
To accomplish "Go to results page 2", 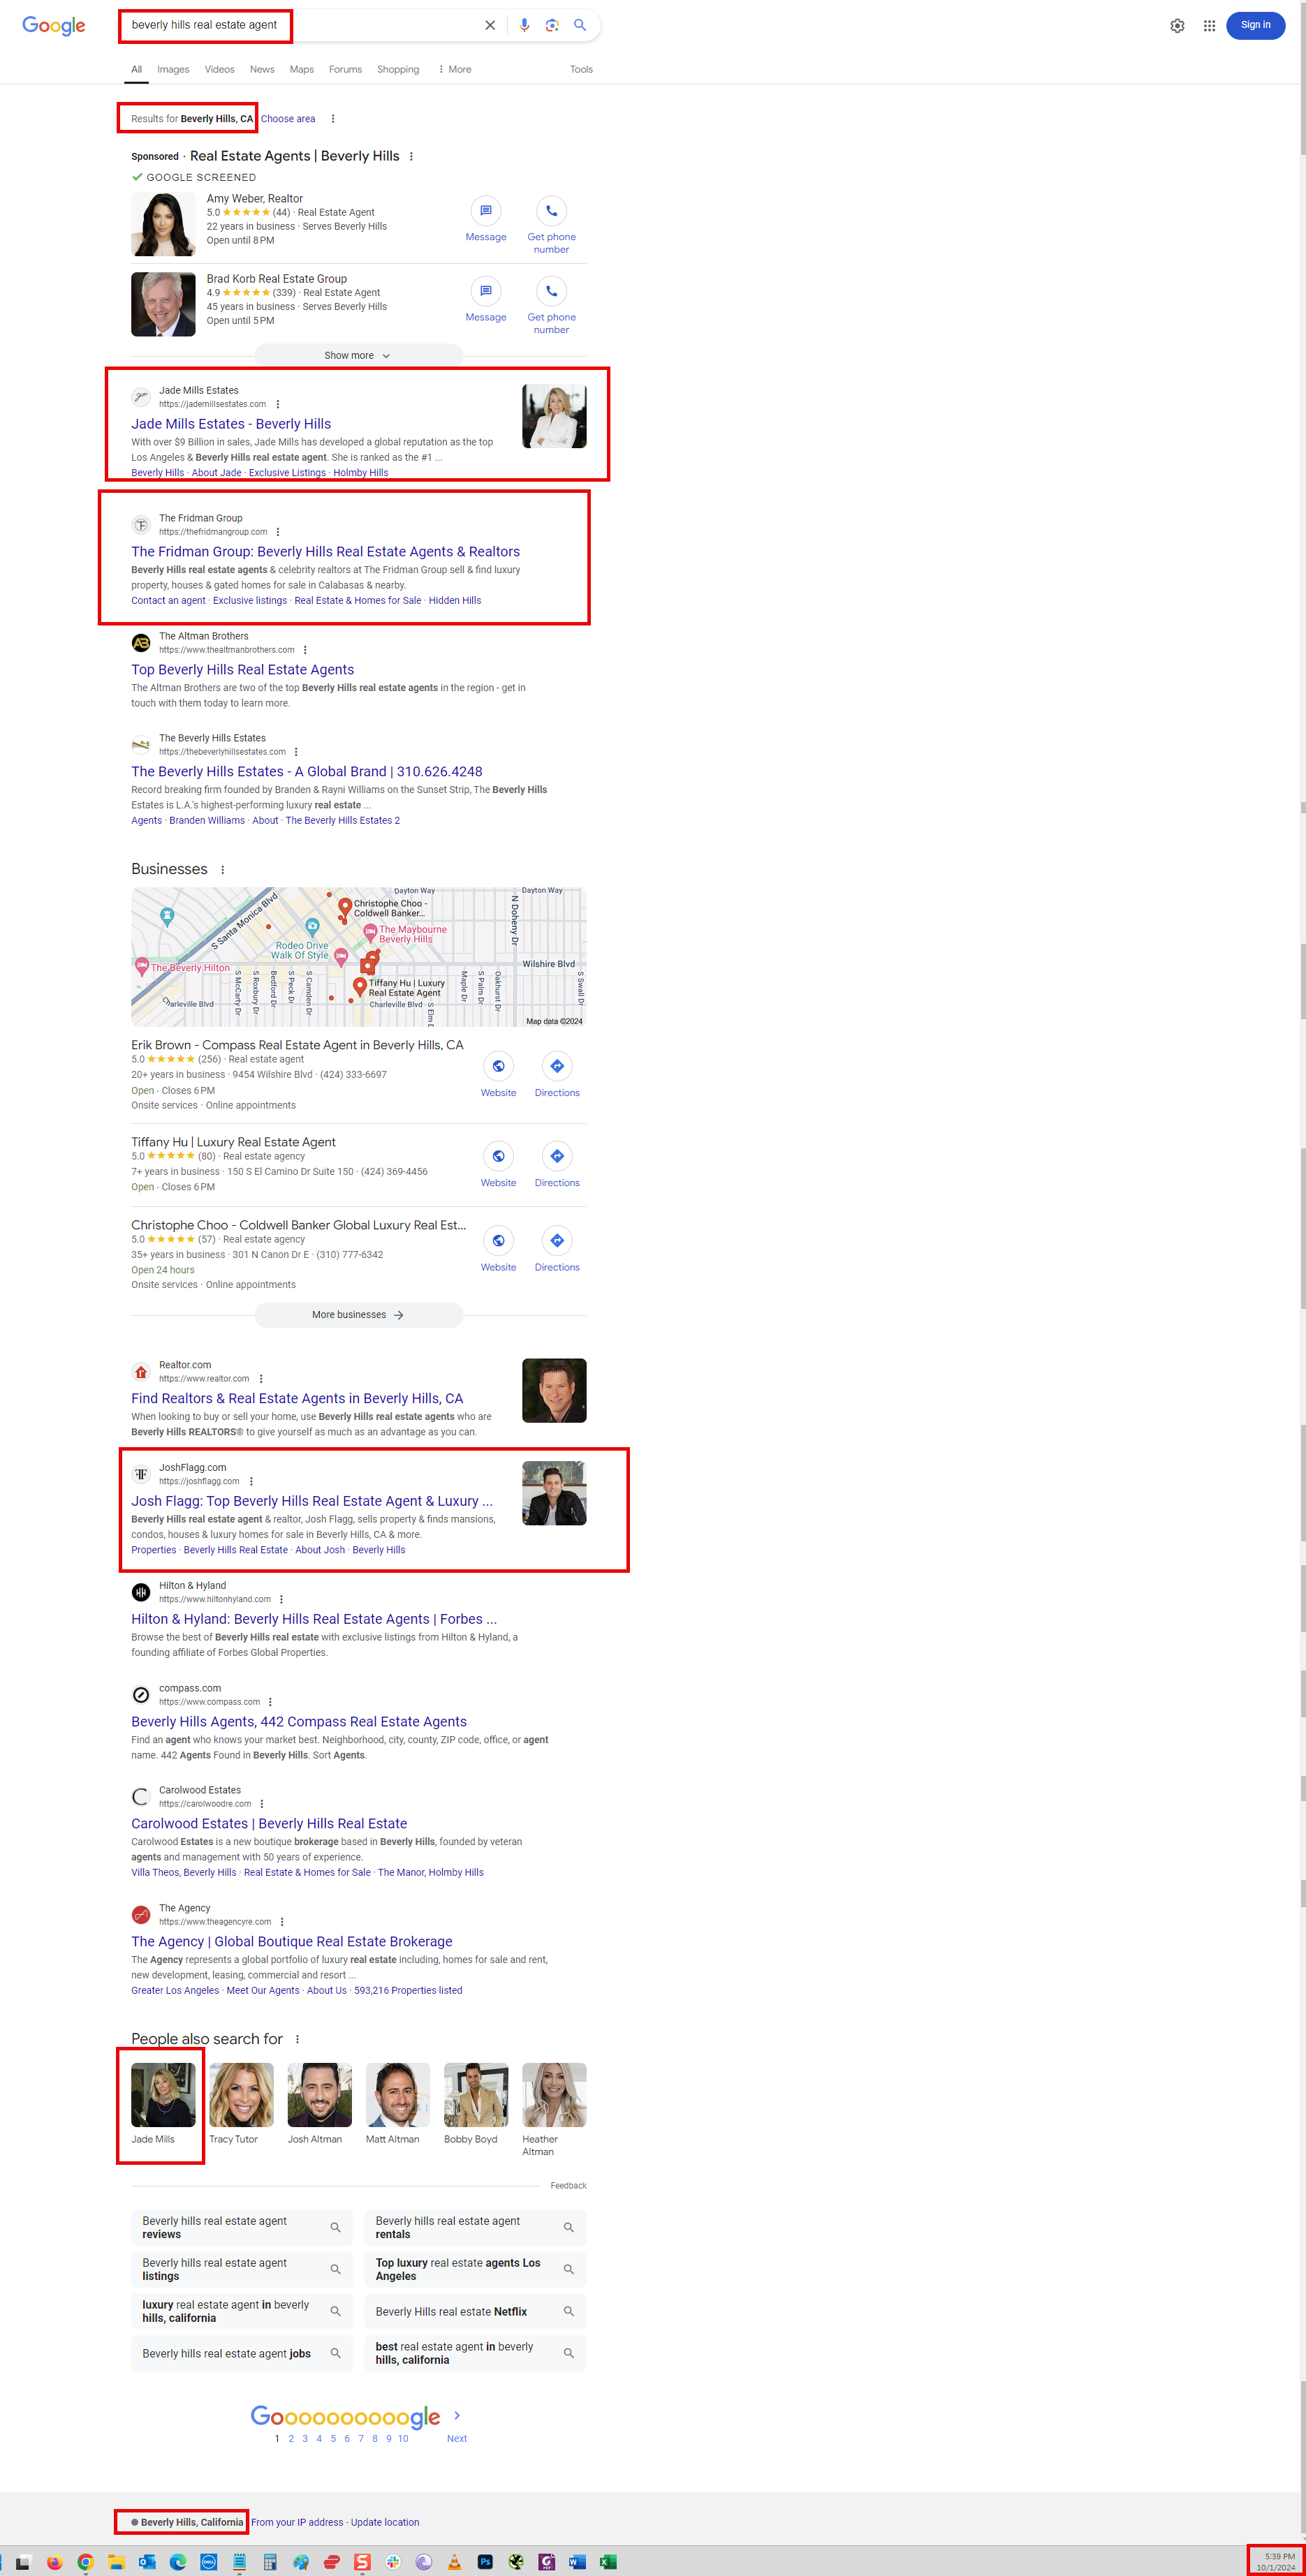I will coord(291,2438).
